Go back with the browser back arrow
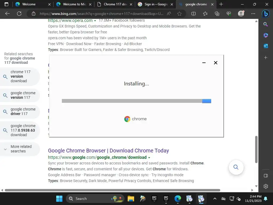Screen dimensions: 273x205 click(7, 14)
